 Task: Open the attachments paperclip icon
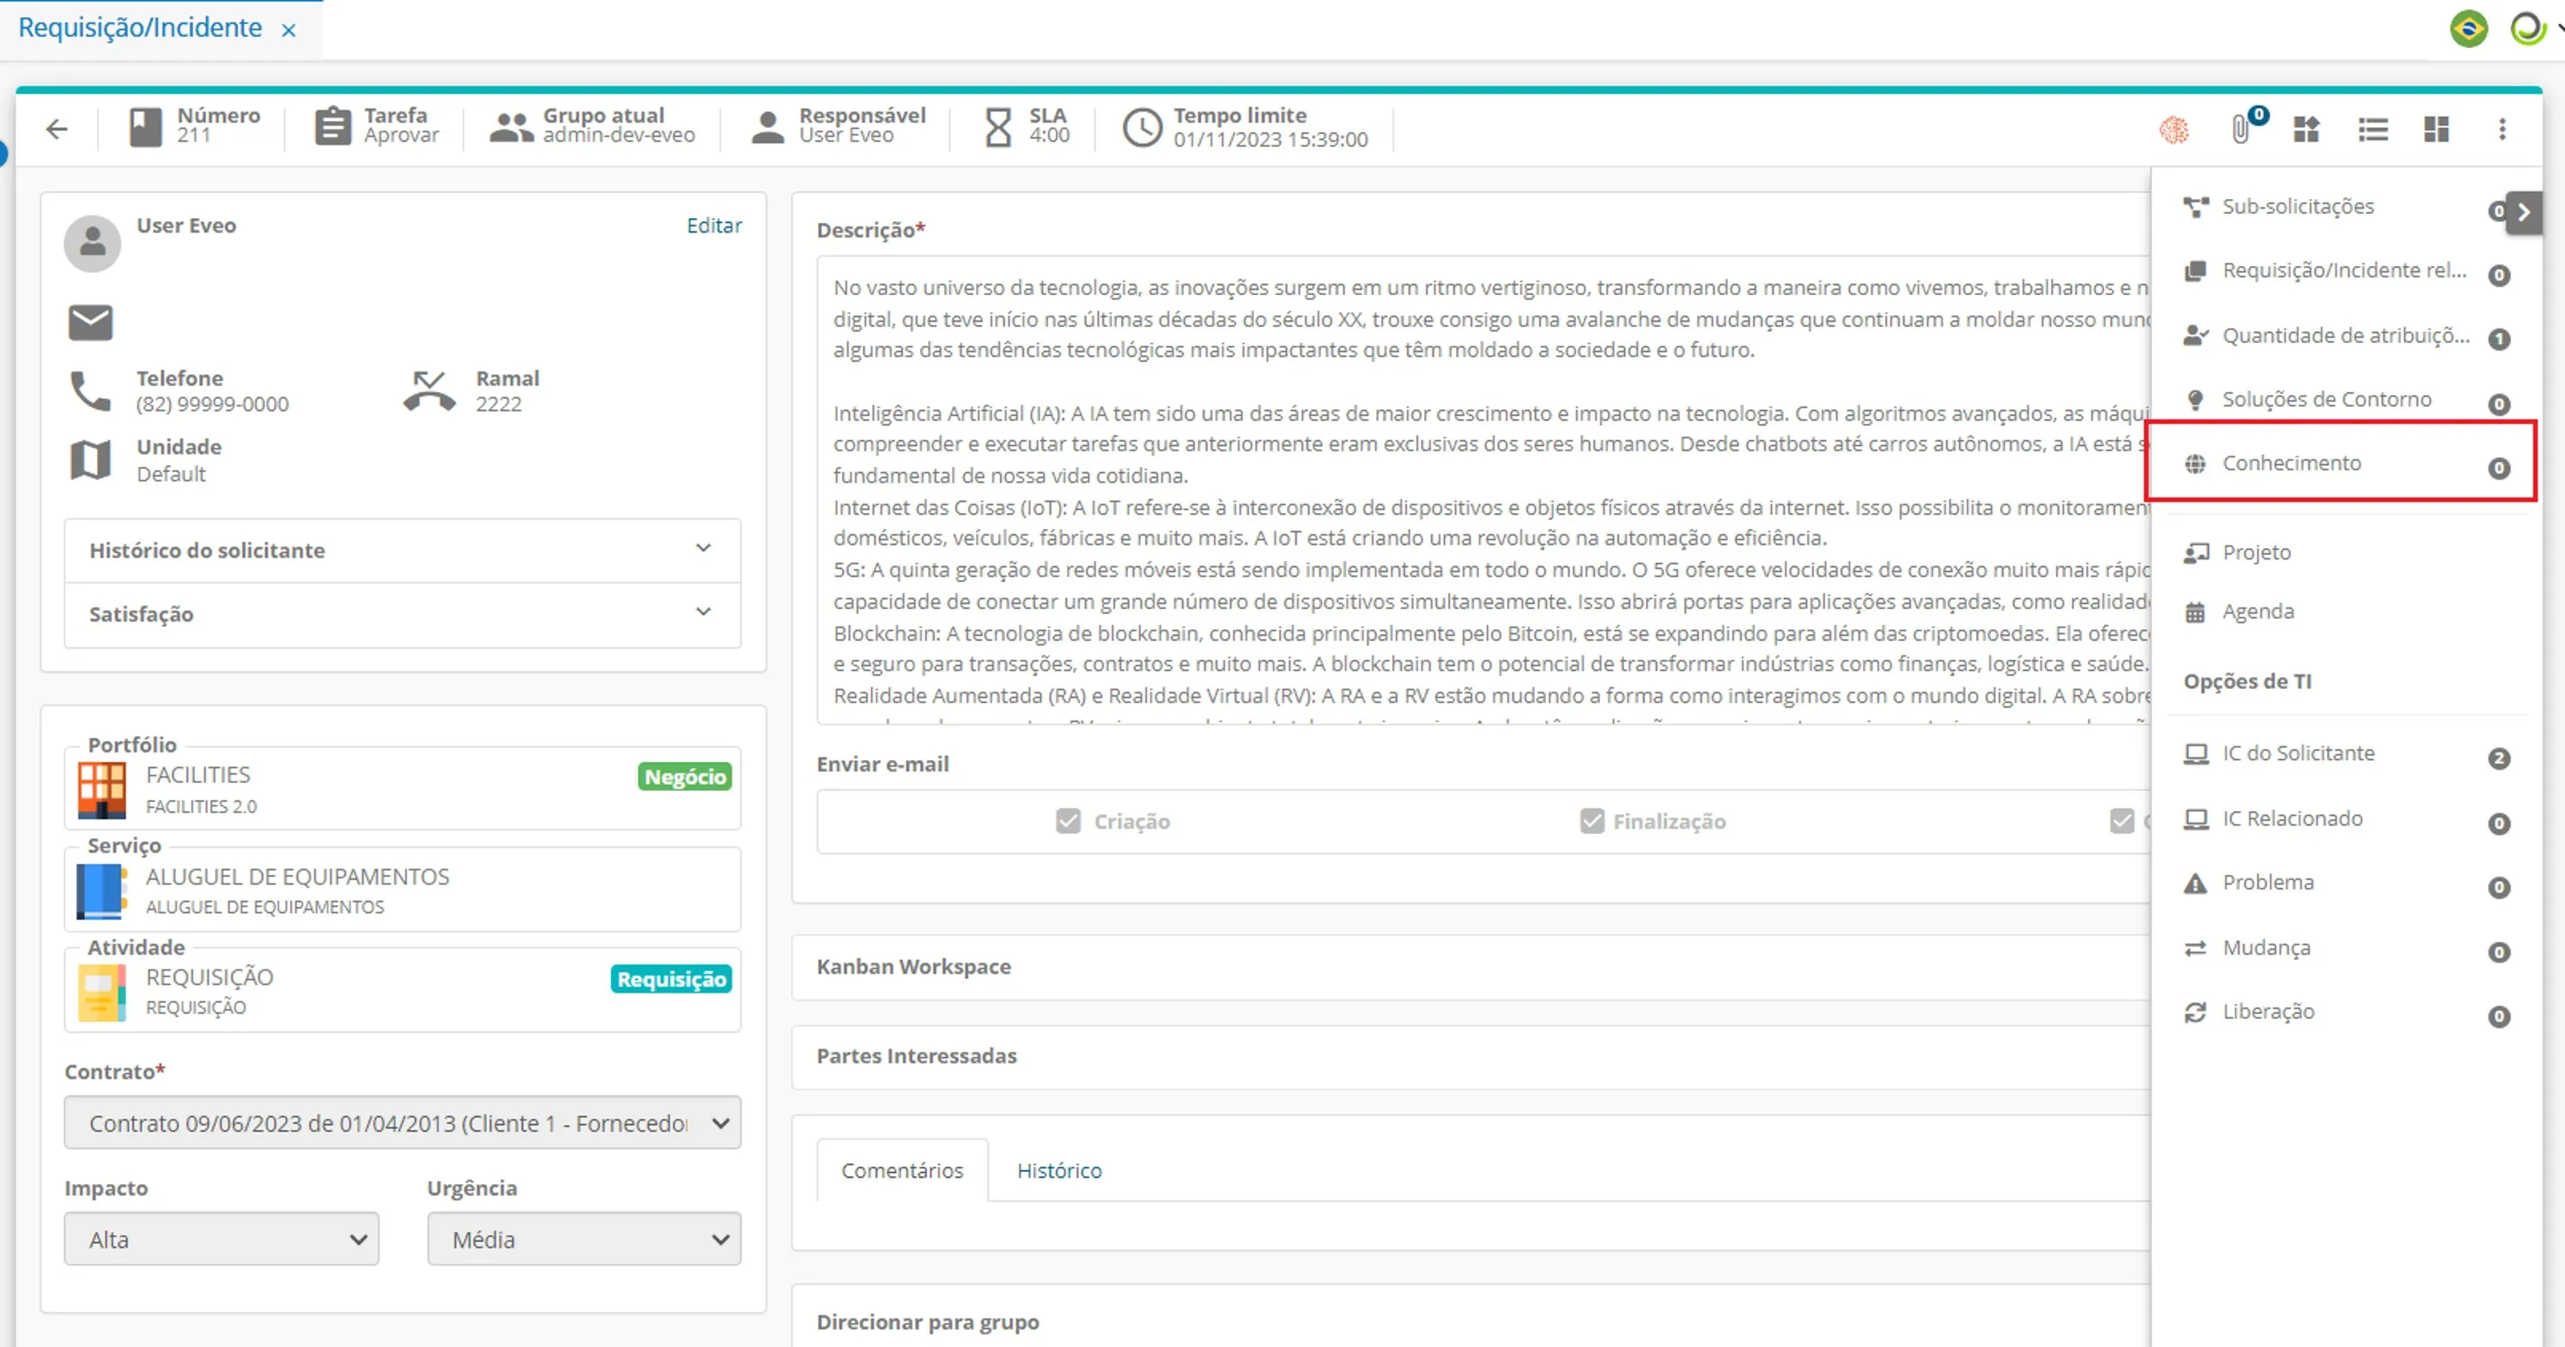coord(2240,130)
